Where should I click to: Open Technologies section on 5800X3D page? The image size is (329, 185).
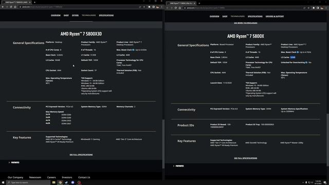(x=89, y=15)
